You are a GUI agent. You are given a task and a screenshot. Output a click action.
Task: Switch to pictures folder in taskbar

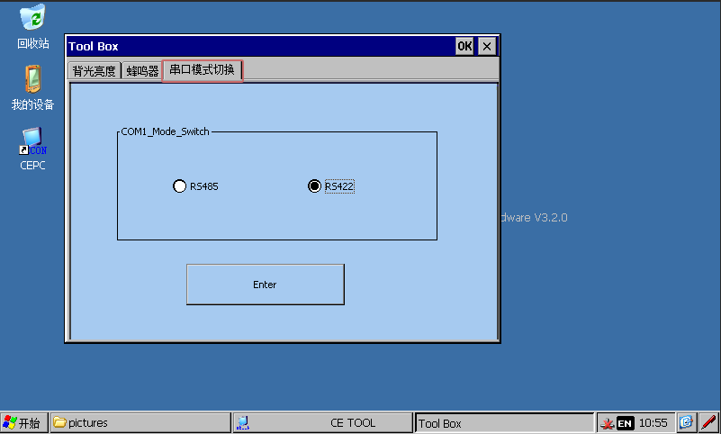140,423
